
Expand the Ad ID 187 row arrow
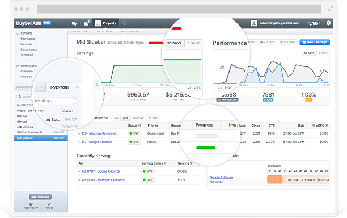tap(79, 171)
